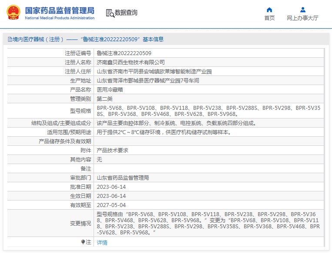Open the 详情 details link

(x=102, y=243)
